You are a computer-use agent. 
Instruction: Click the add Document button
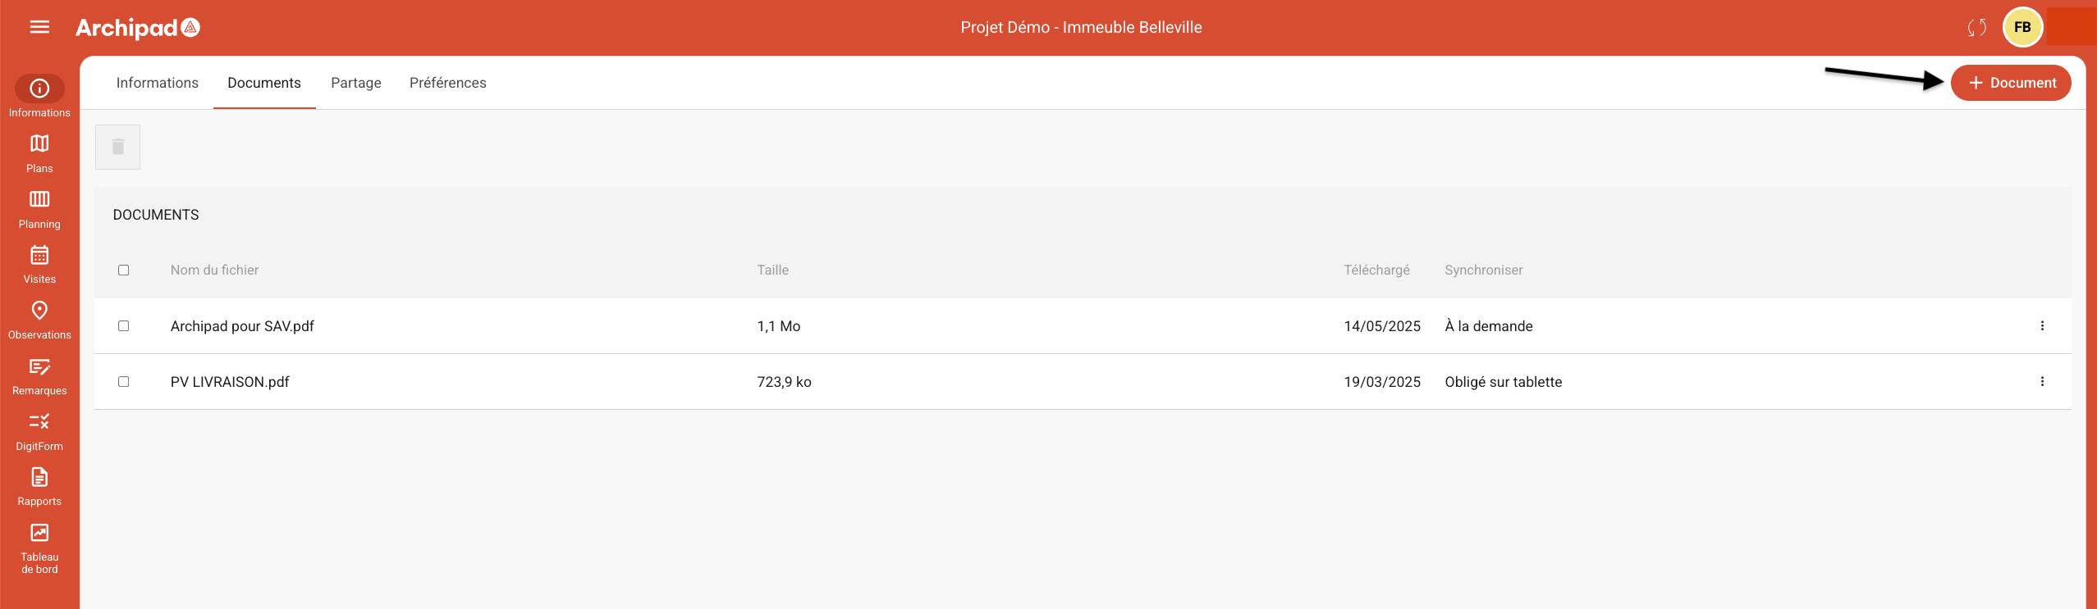click(2011, 83)
